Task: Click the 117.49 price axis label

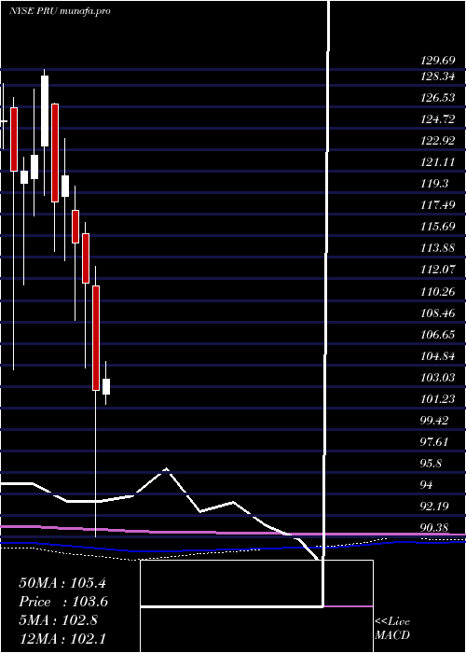Action: 438,206
